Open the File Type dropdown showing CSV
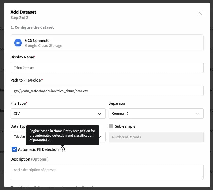Viewport: 213px width, 190px height. click(x=58, y=114)
